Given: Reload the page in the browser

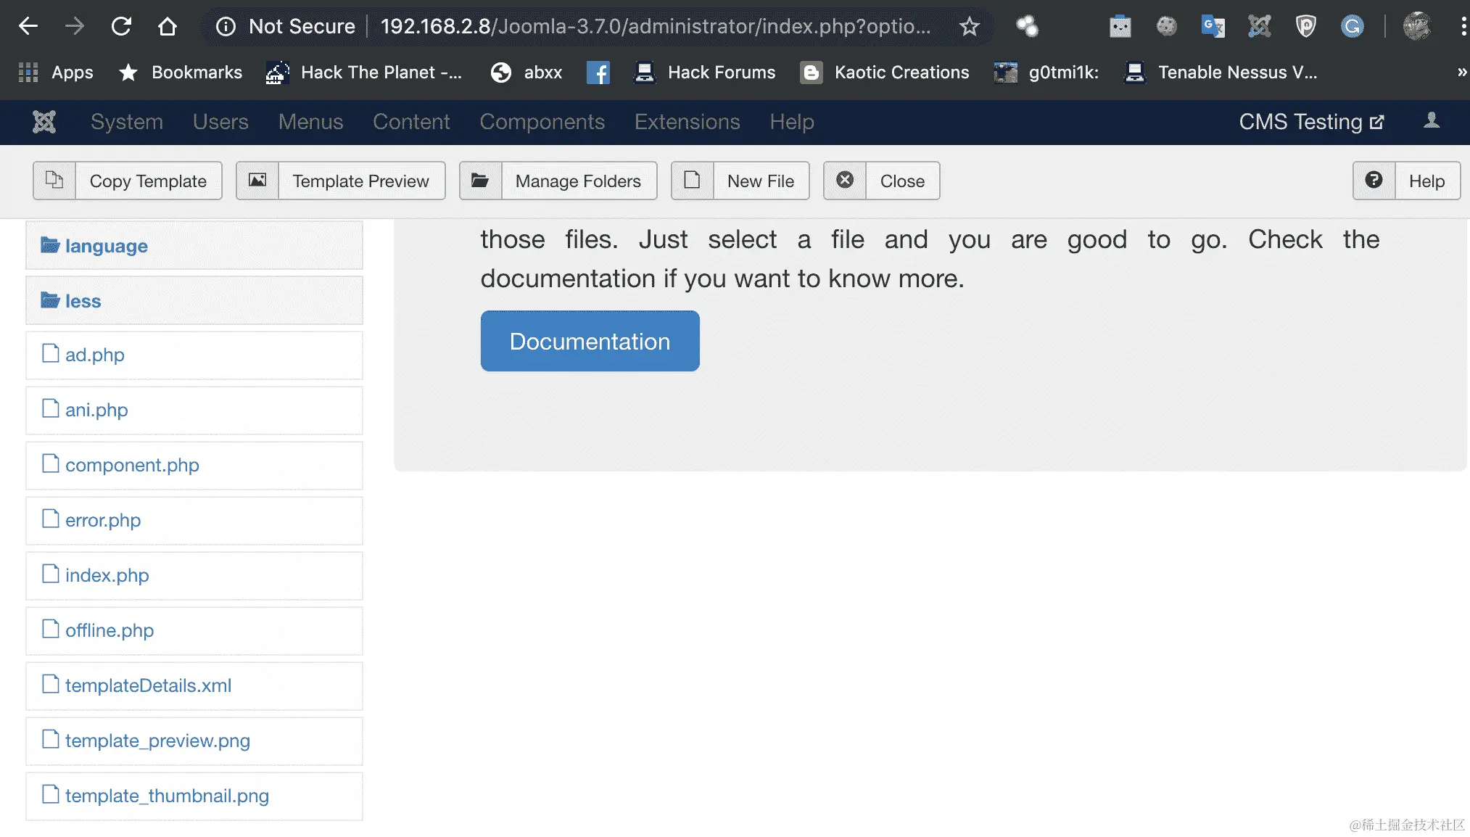Looking at the screenshot, I should click(x=121, y=27).
